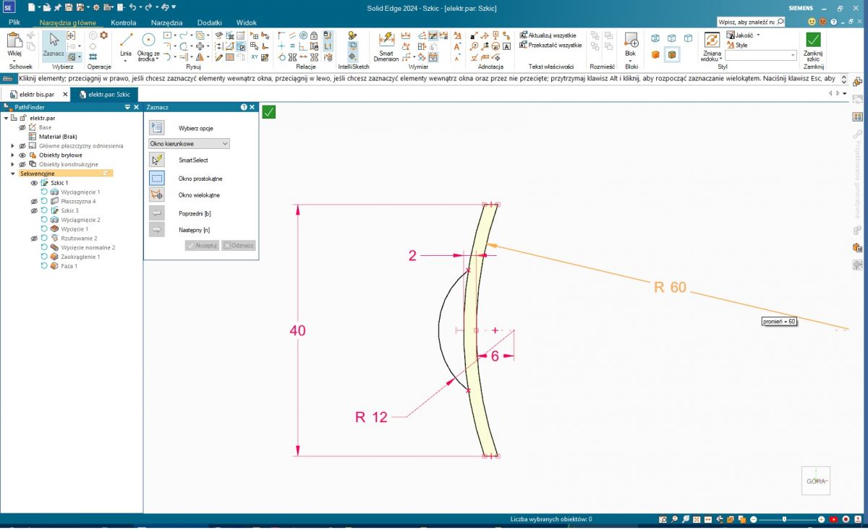
Task: Switch to the Kontrola ribbon tab
Action: pyautogui.click(x=123, y=22)
